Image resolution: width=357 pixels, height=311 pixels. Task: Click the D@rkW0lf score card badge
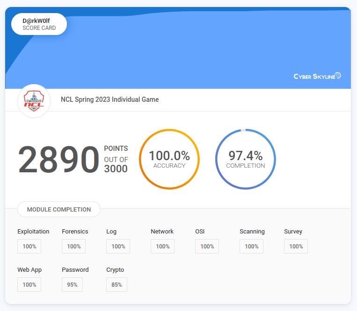[39, 24]
